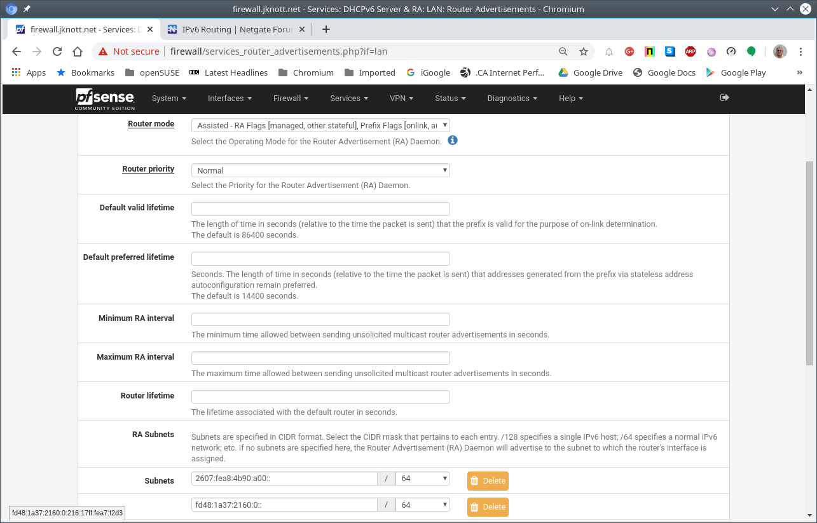Focus the Default valid lifetime field
Image resolution: width=817 pixels, height=523 pixels.
coord(320,209)
